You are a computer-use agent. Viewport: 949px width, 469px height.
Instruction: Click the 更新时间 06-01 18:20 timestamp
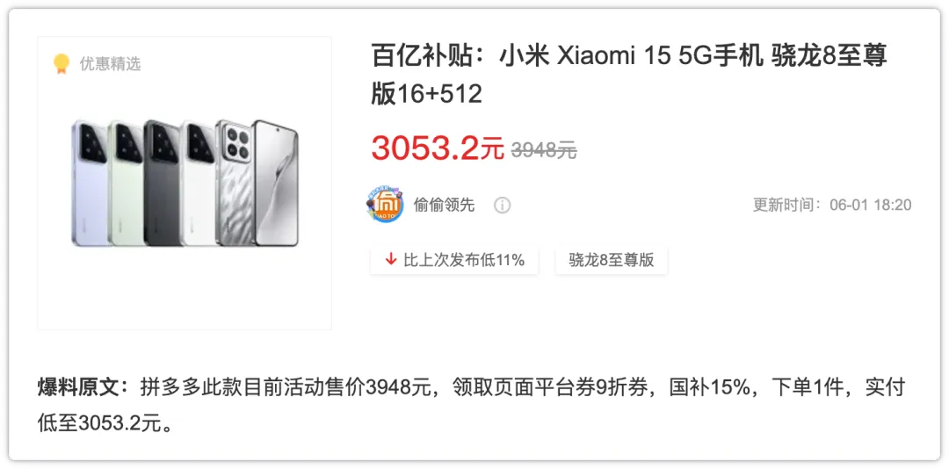click(x=832, y=206)
